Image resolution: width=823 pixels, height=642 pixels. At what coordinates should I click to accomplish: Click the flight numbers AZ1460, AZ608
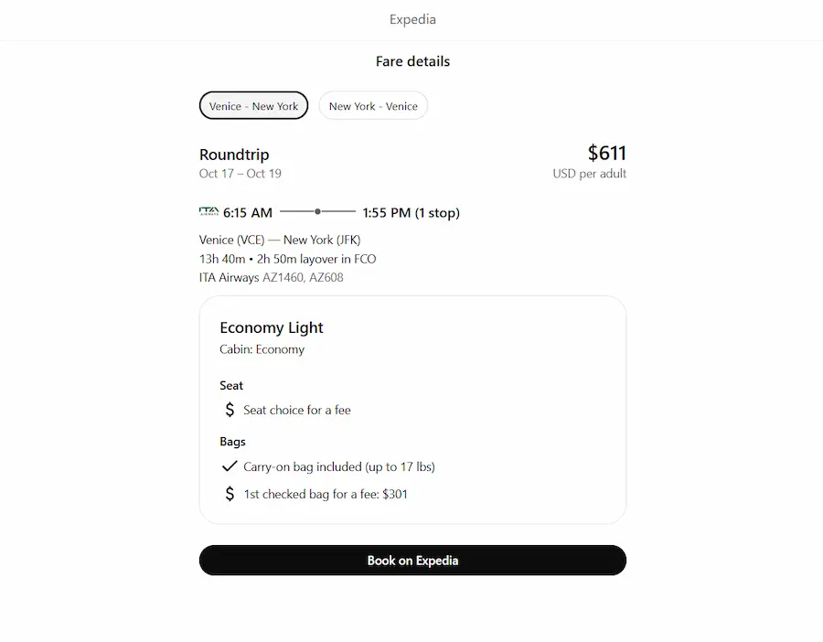click(x=303, y=277)
